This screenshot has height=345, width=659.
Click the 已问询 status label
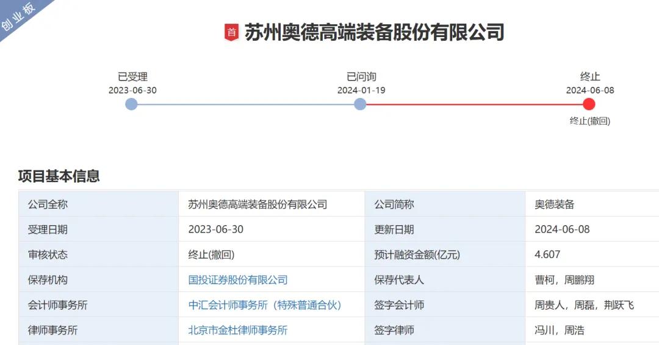click(x=361, y=77)
